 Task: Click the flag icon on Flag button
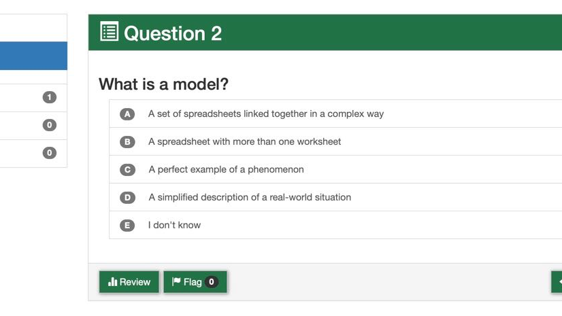click(176, 281)
